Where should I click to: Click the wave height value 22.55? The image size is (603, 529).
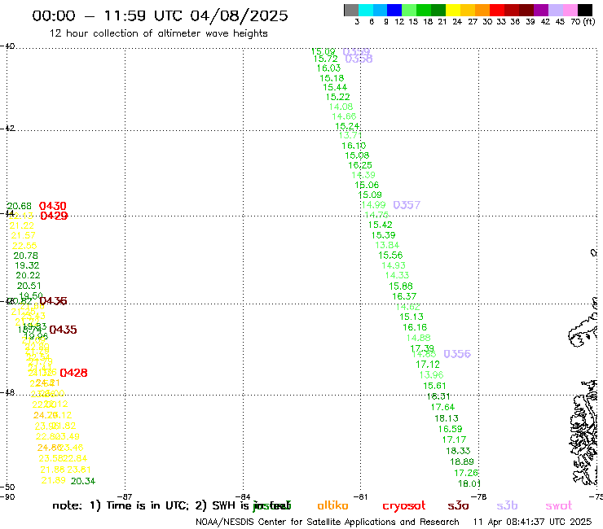(24, 246)
